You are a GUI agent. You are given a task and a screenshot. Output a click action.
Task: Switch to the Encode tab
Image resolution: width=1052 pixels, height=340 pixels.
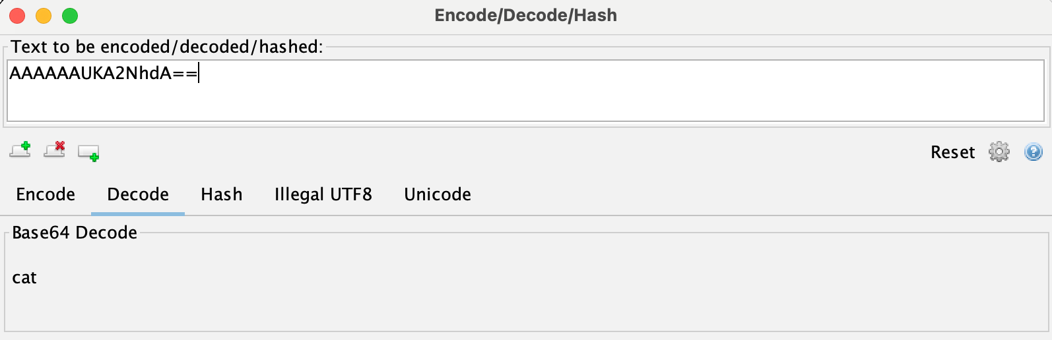(46, 194)
